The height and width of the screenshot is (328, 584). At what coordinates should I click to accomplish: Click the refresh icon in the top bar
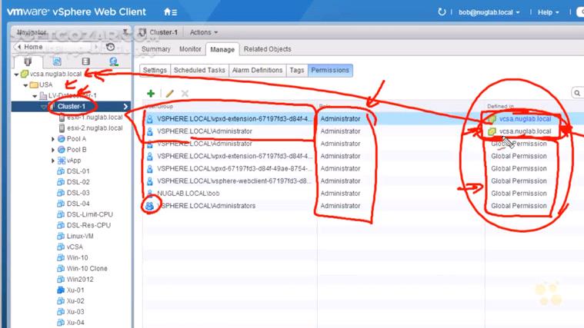[x=442, y=12]
